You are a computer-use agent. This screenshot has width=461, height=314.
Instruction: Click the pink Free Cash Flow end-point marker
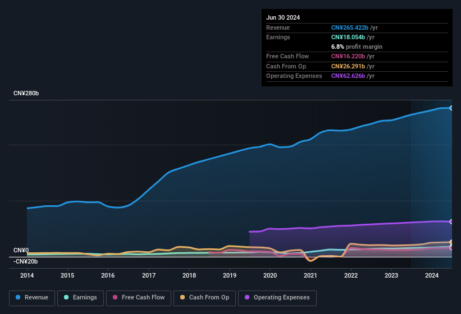pyautogui.click(x=451, y=248)
